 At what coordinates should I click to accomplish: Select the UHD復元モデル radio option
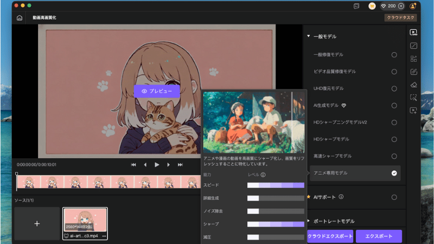(x=394, y=88)
